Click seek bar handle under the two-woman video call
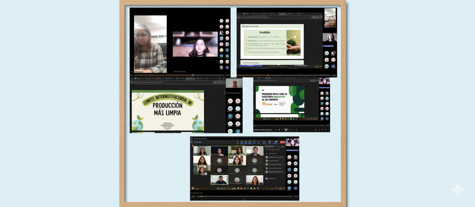Image resolution: width=475 pixels, height=207 pixels. [x=193, y=75]
